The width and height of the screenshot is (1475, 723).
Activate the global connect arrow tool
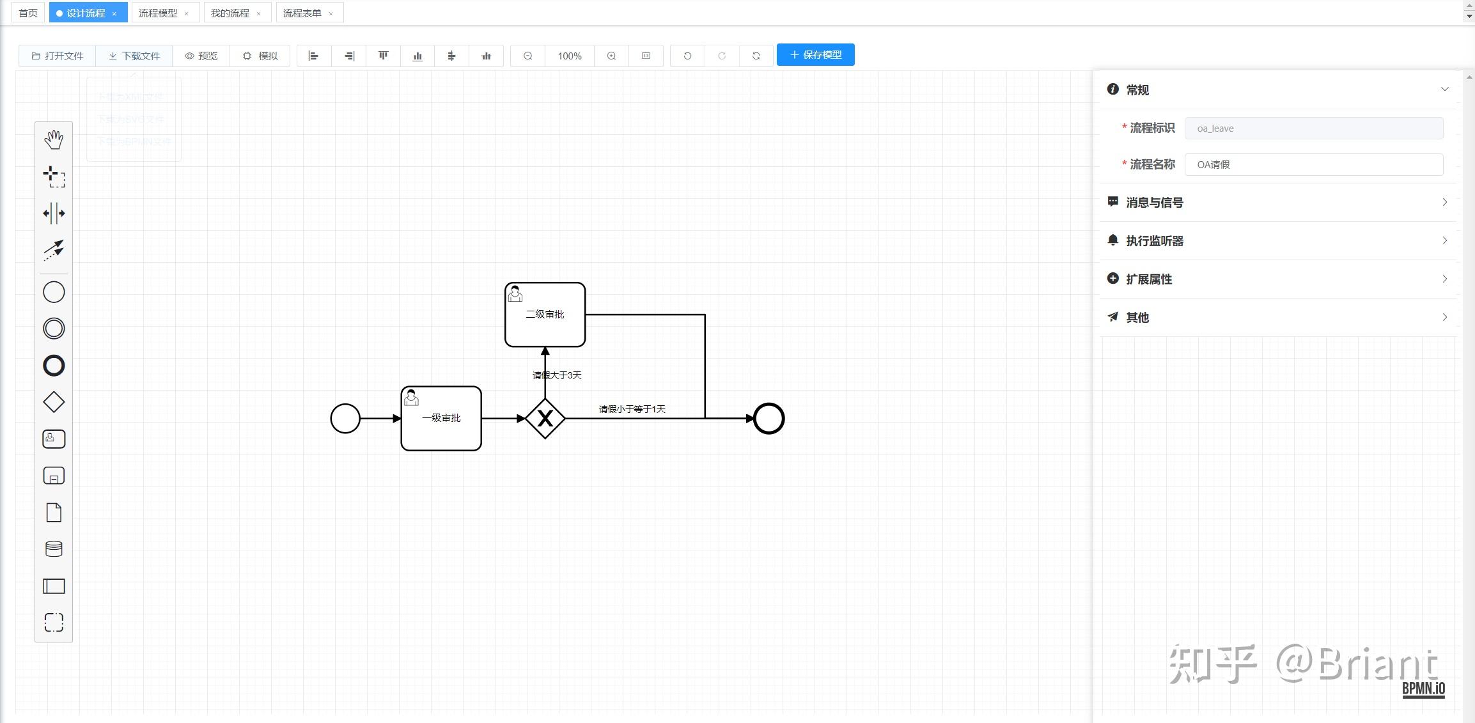(54, 250)
